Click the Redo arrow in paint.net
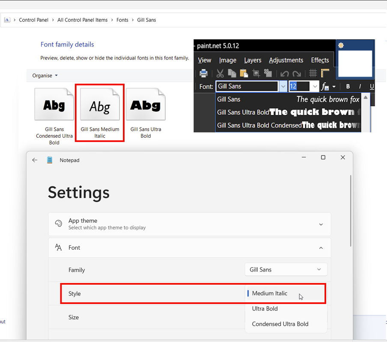 coord(296,74)
